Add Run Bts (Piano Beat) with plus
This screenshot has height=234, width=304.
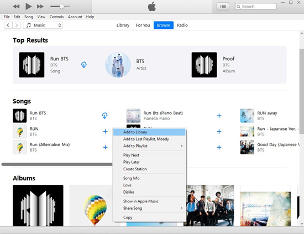pyautogui.click(x=219, y=116)
